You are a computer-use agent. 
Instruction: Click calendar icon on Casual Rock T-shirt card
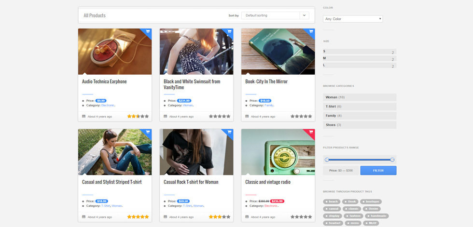click(x=165, y=217)
